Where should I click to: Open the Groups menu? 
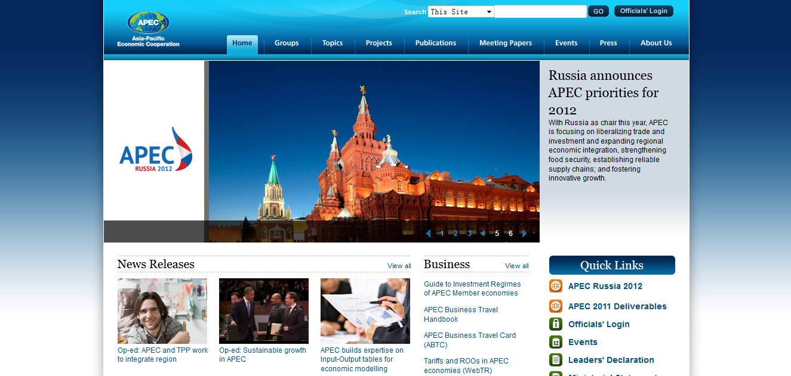287,43
